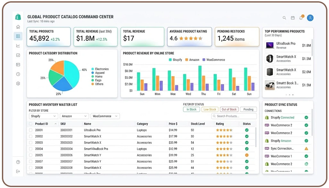The width and height of the screenshot is (329, 188).
Task: Filter by In Stock status
Action: coord(191,109)
